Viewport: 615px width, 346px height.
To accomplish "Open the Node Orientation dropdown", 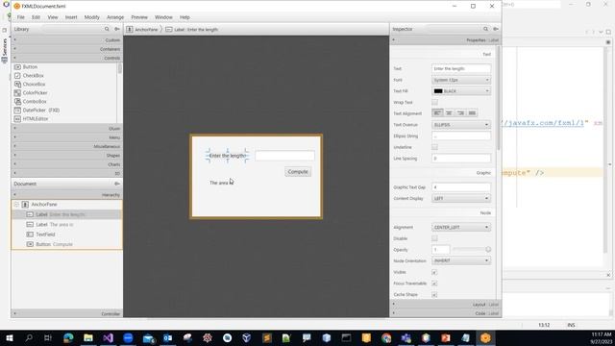I will click(461, 260).
